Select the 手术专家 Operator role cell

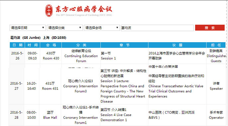216,115
